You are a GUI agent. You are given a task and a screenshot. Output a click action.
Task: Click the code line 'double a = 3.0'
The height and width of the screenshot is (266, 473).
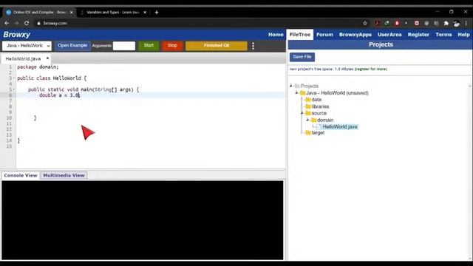[59, 95]
